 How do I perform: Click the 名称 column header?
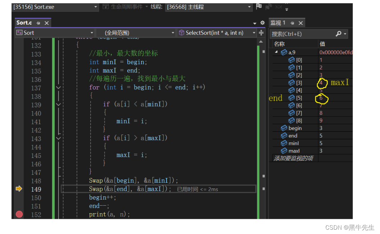point(279,44)
